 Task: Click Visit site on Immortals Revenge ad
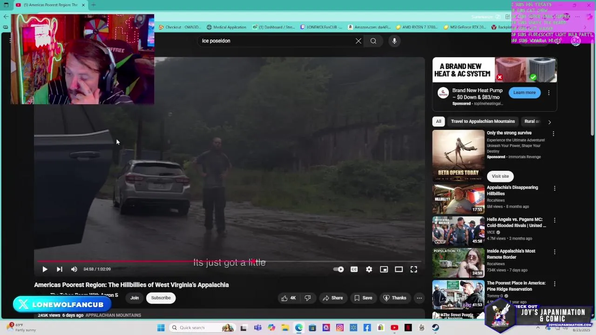coord(500,176)
